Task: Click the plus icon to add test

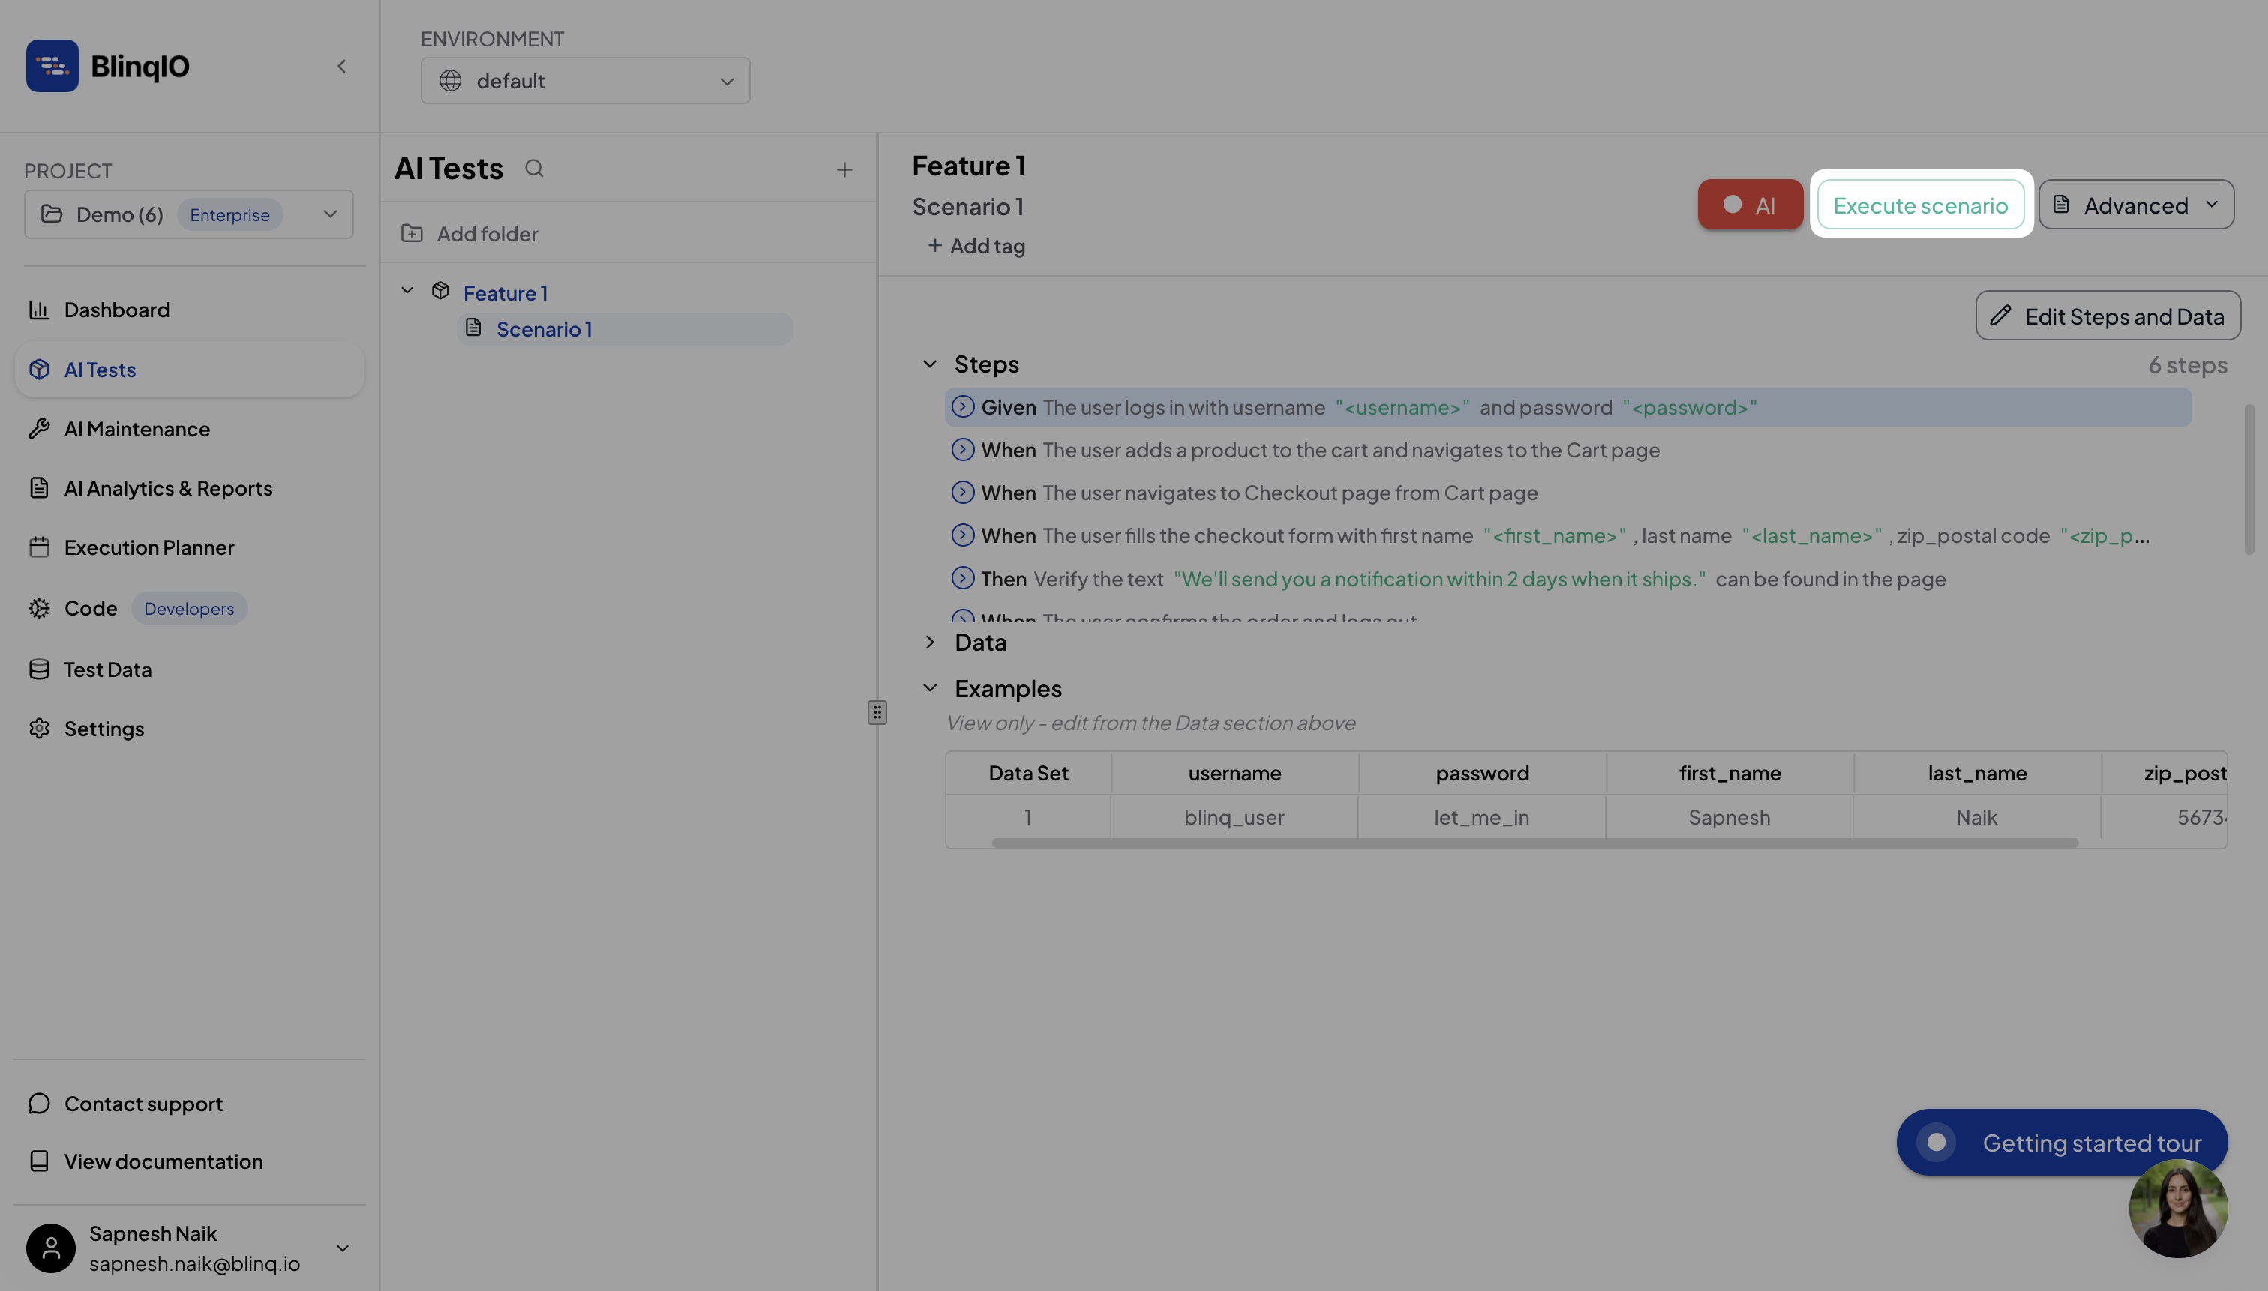Action: 844,169
